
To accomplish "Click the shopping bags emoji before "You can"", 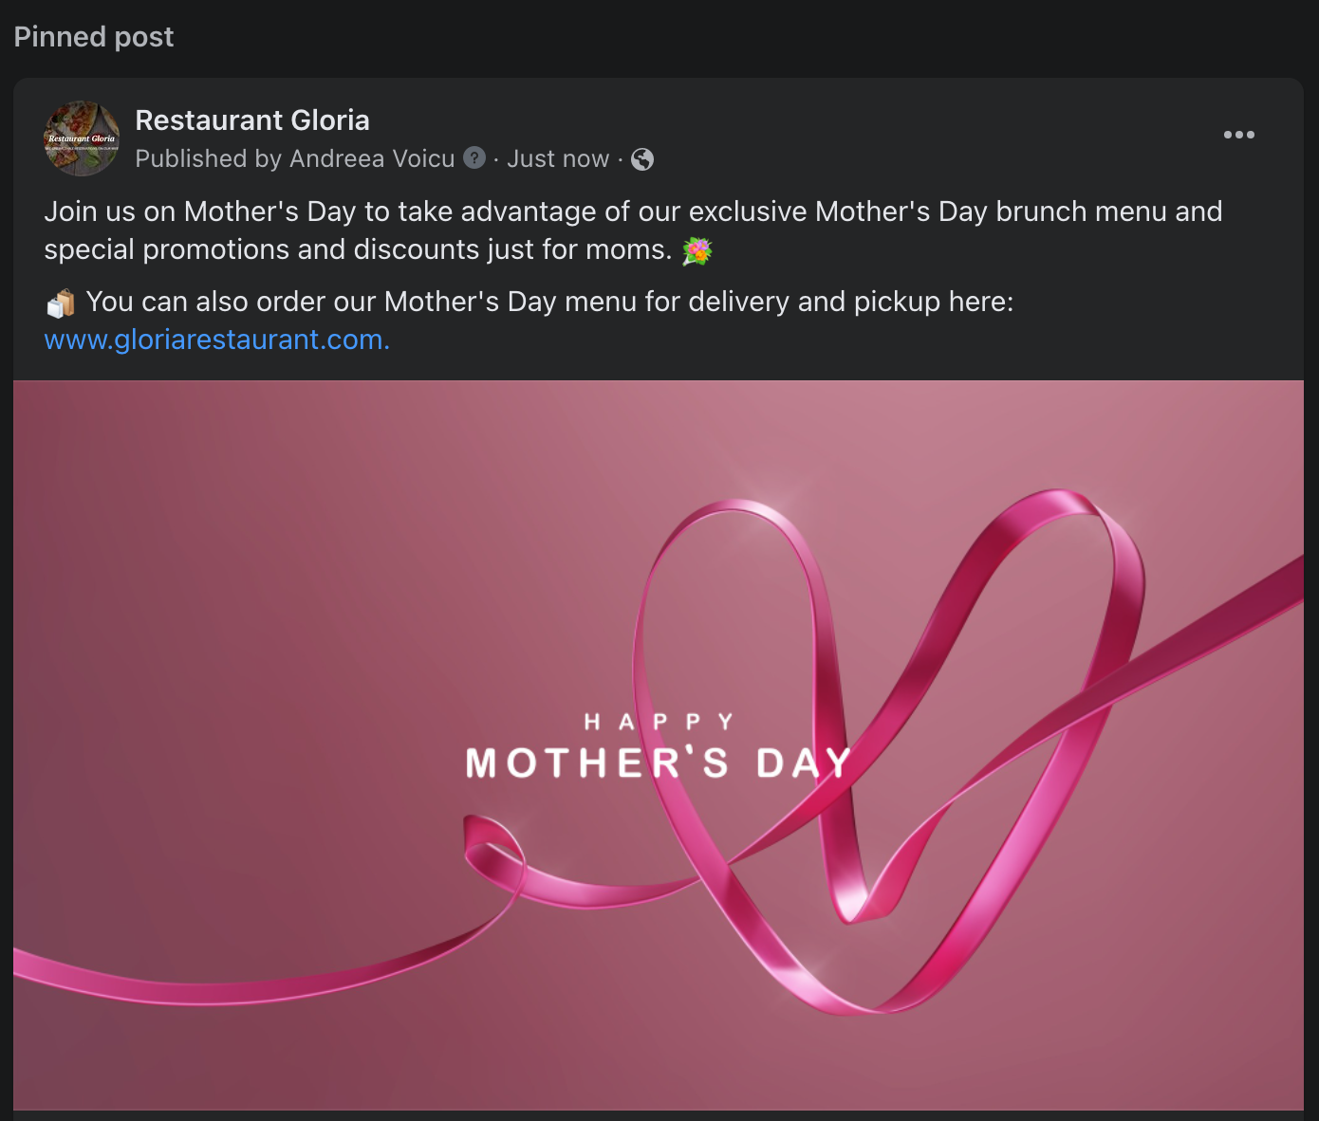I will [x=60, y=303].
